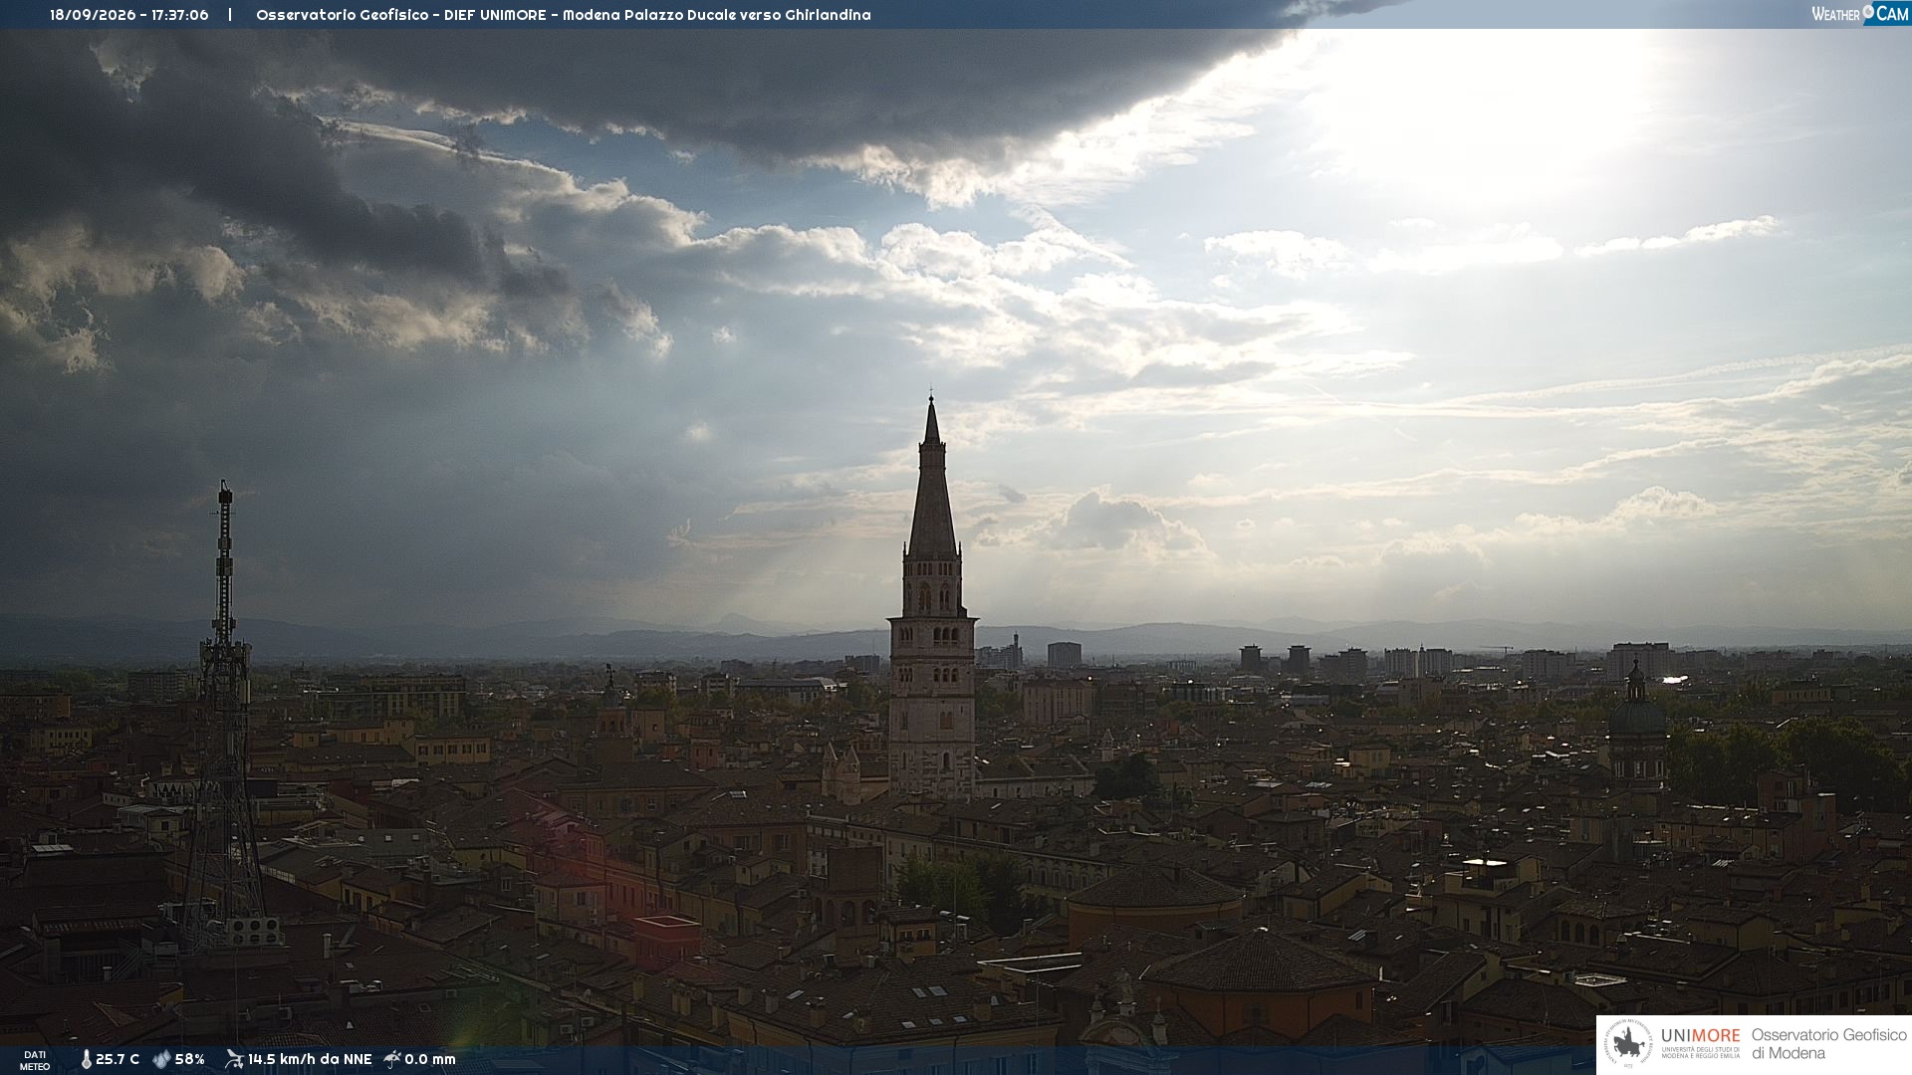Click the wind anemometer icon
This screenshot has width=1912, height=1075.
point(234,1059)
